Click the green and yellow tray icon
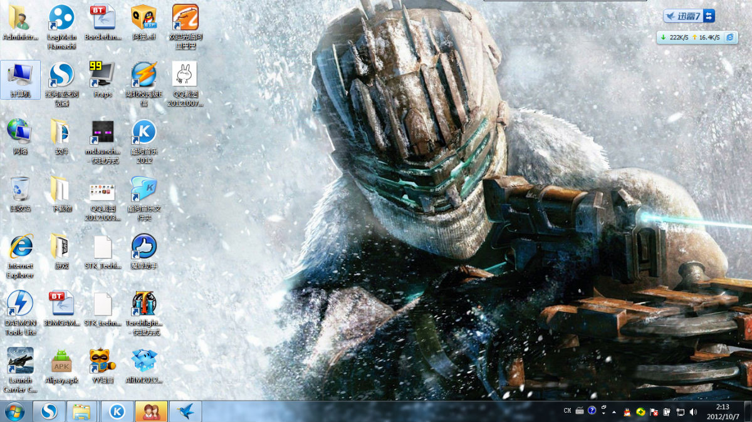Viewport: 752px width, 422px height. 640,412
